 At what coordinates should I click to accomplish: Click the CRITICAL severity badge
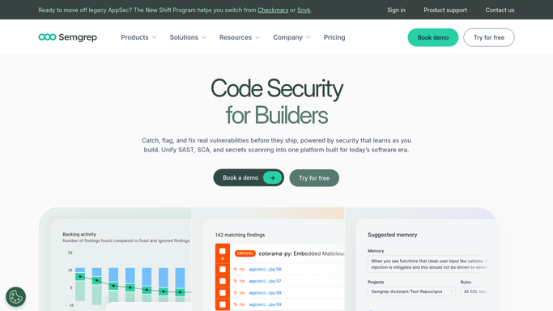[245, 253]
